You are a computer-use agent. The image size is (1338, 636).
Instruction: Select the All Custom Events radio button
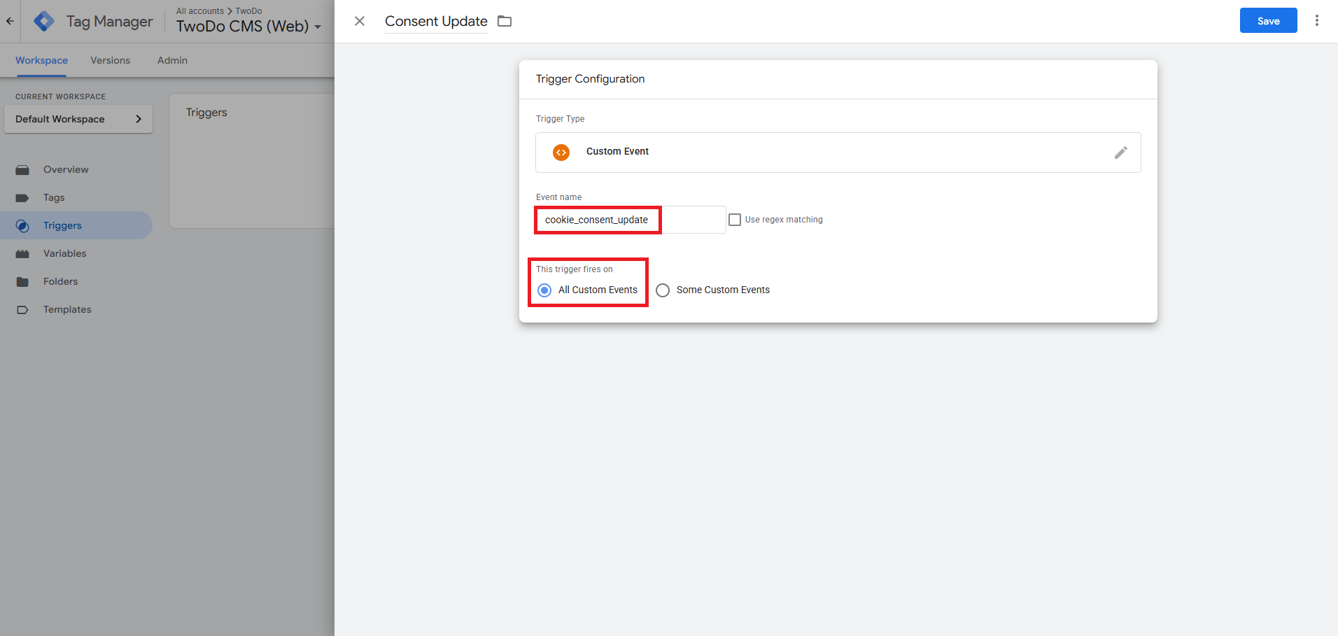pos(544,290)
